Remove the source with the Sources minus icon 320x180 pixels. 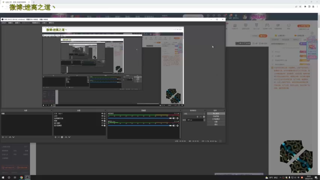(58, 137)
